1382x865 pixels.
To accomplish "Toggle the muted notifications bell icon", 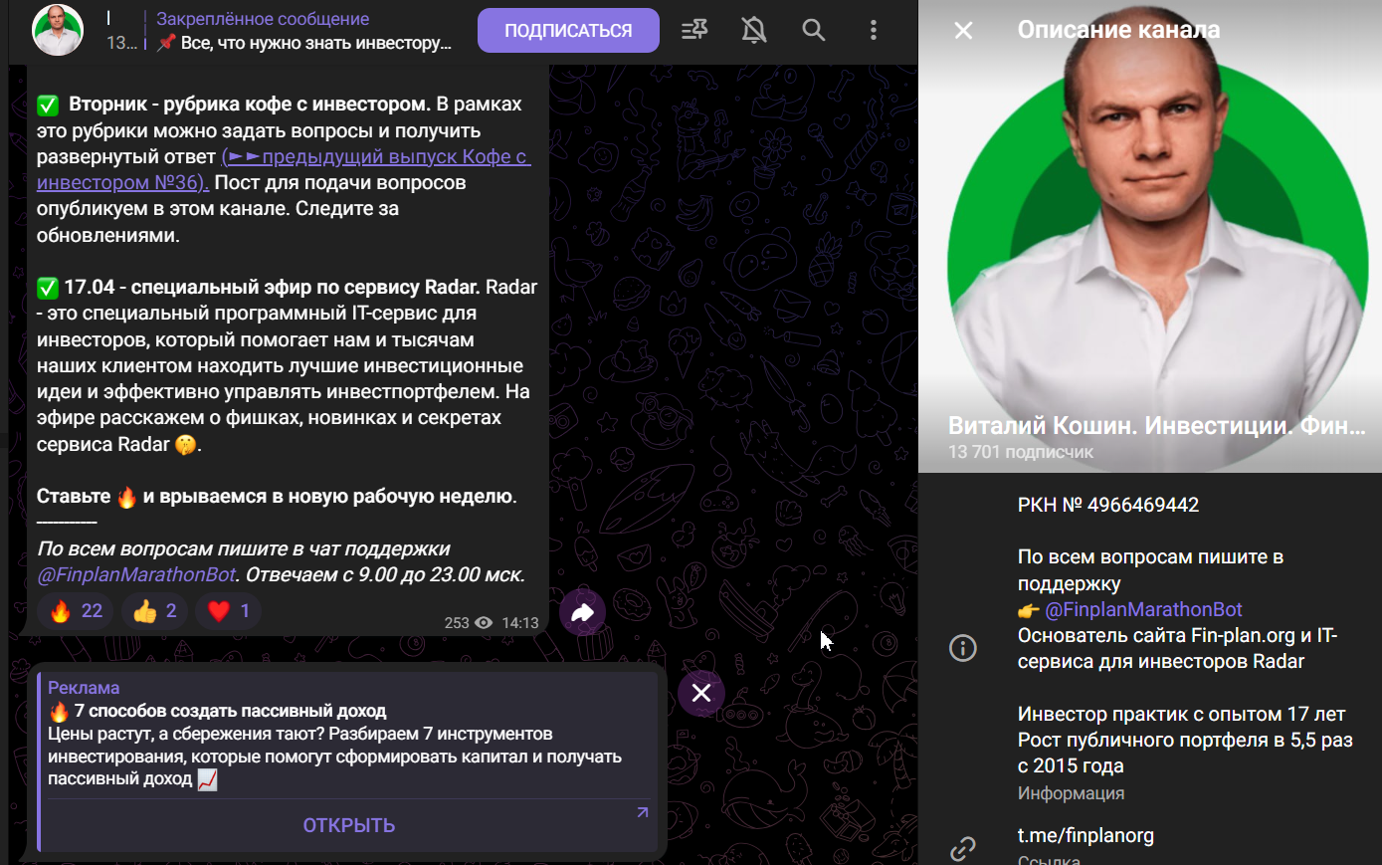I will click(754, 31).
